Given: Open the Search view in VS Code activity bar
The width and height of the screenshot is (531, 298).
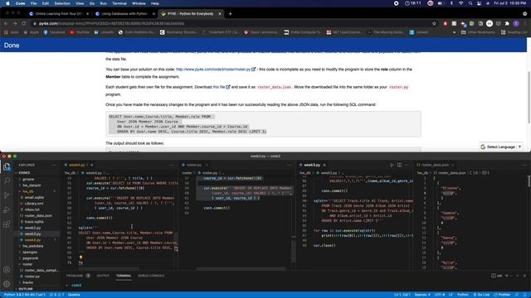Looking at the screenshot, I should point(7,180).
